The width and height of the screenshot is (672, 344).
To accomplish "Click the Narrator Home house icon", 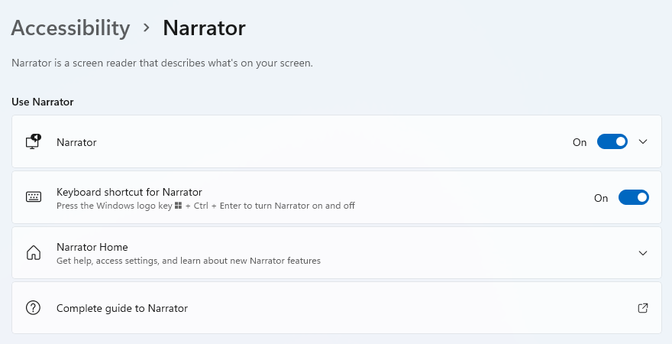I will (x=34, y=252).
